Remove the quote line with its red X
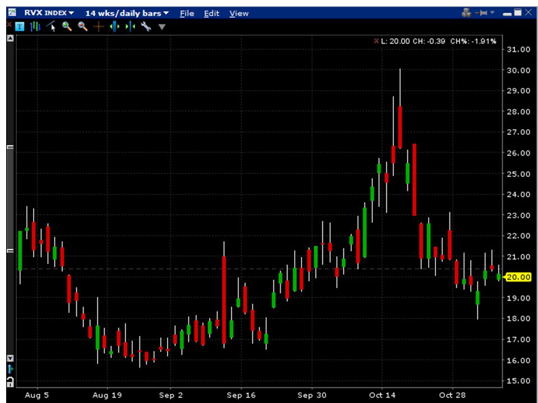This screenshot has height=403, width=538. [376, 41]
